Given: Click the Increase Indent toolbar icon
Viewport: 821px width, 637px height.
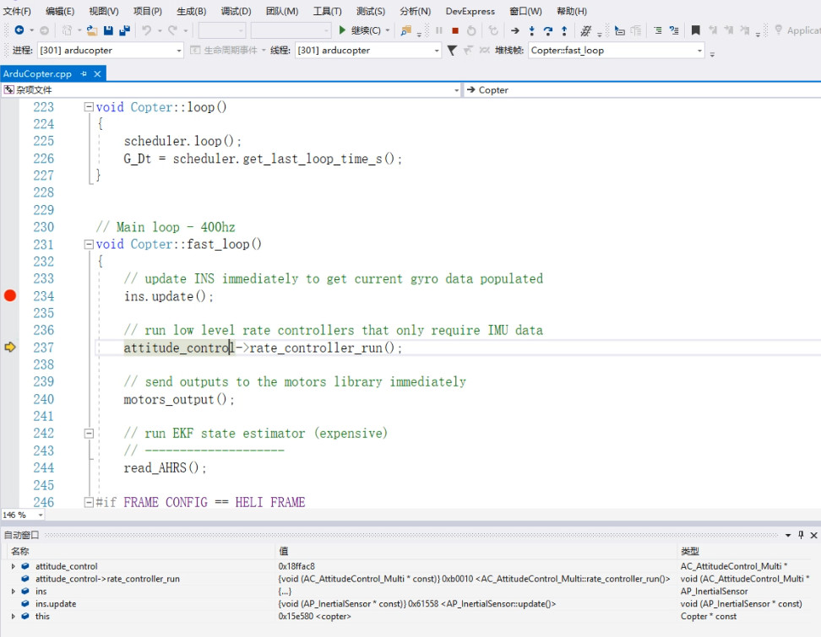Looking at the screenshot, I should (674, 30).
